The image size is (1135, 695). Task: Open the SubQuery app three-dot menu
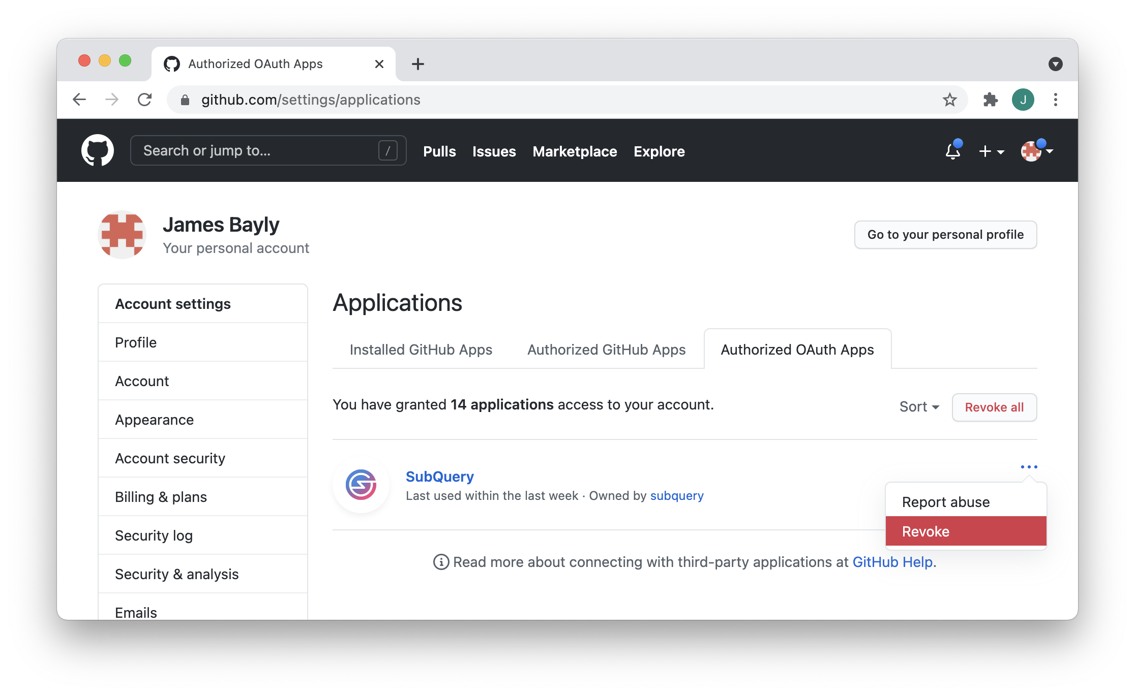click(x=1029, y=466)
